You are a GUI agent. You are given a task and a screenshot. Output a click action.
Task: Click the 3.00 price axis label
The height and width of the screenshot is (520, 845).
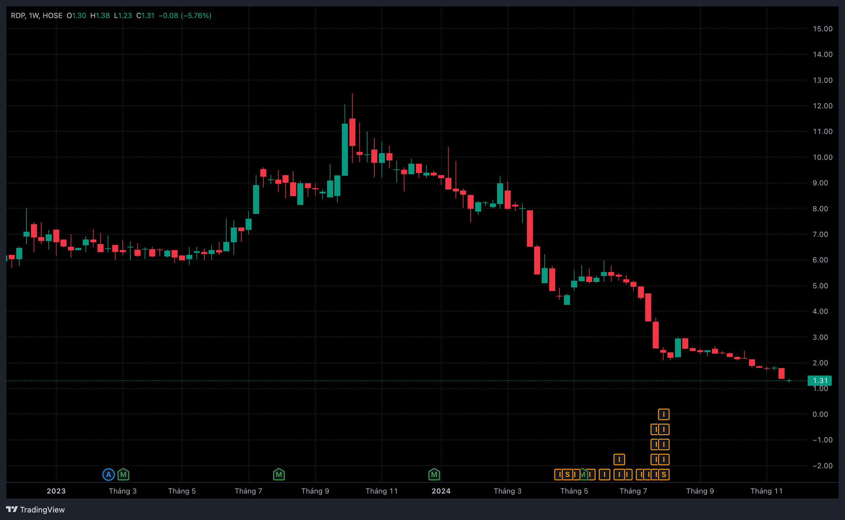pyautogui.click(x=820, y=337)
